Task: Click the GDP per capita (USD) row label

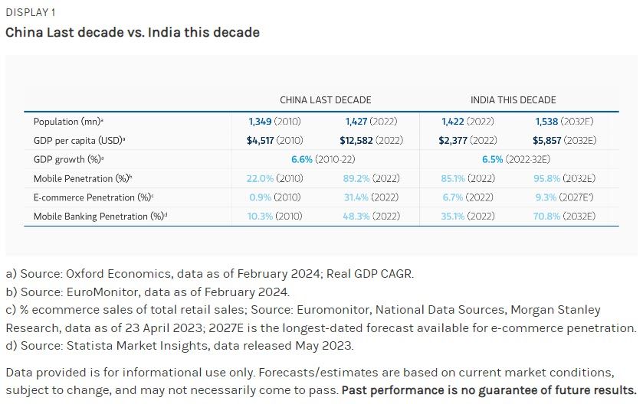Action: tap(79, 141)
